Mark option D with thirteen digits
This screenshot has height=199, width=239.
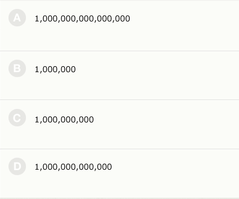pyautogui.click(x=119, y=174)
